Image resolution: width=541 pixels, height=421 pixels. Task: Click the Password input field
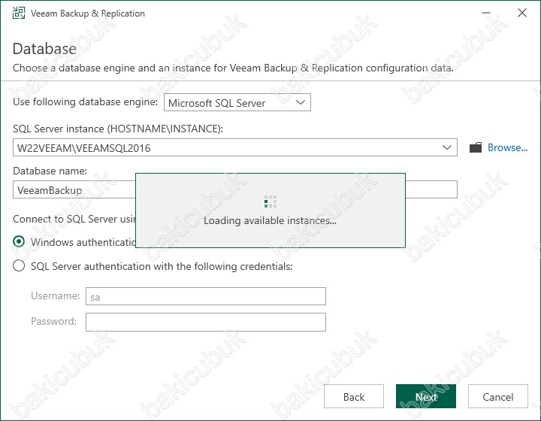(x=206, y=322)
